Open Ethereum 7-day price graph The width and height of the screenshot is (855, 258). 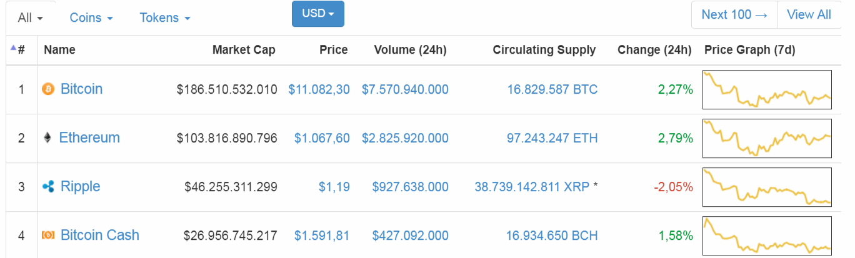767,138
